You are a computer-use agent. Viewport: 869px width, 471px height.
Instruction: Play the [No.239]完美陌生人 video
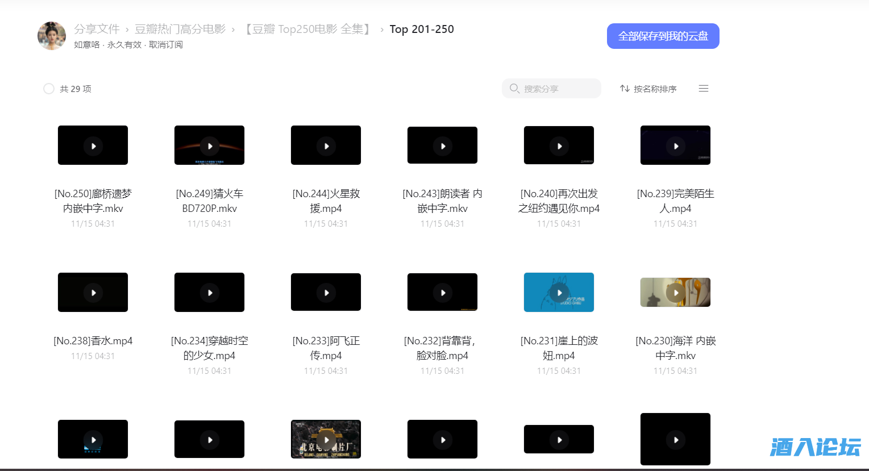675,145
